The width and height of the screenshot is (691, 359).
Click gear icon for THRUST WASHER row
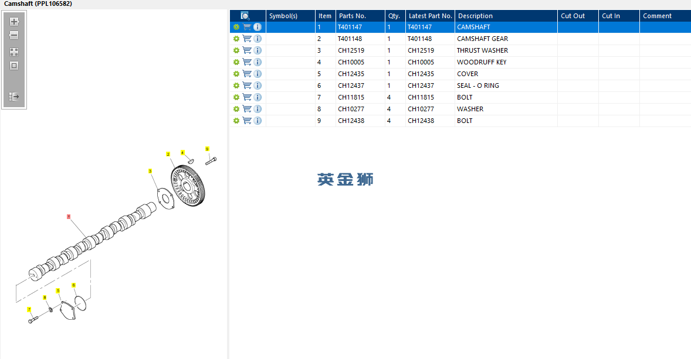(236, 50)
